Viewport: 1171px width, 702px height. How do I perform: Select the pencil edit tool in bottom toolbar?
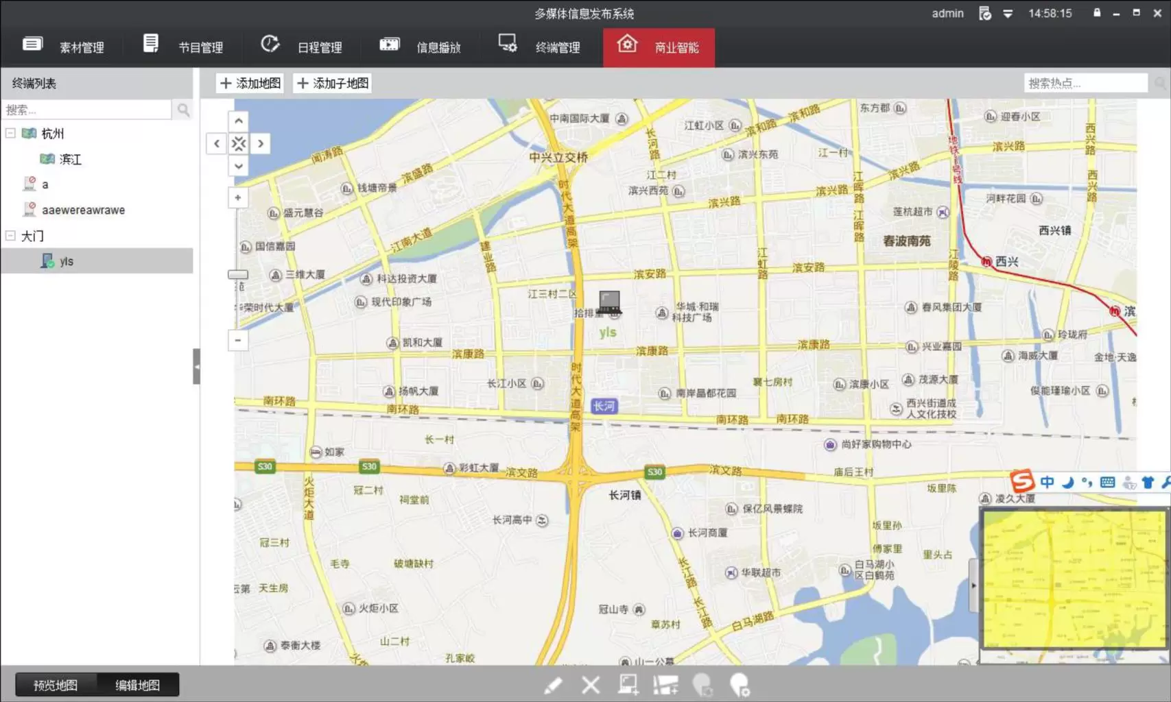point(553,685)
